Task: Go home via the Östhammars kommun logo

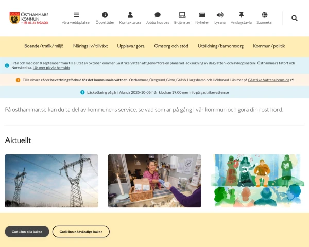Action: pos(29,18)
